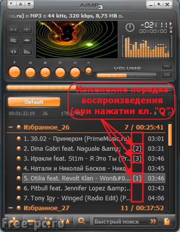The width and height of the screenshot is (180, 232).
Task: Collapse the Избранное_26 group
Action: [x=11, y=127]
